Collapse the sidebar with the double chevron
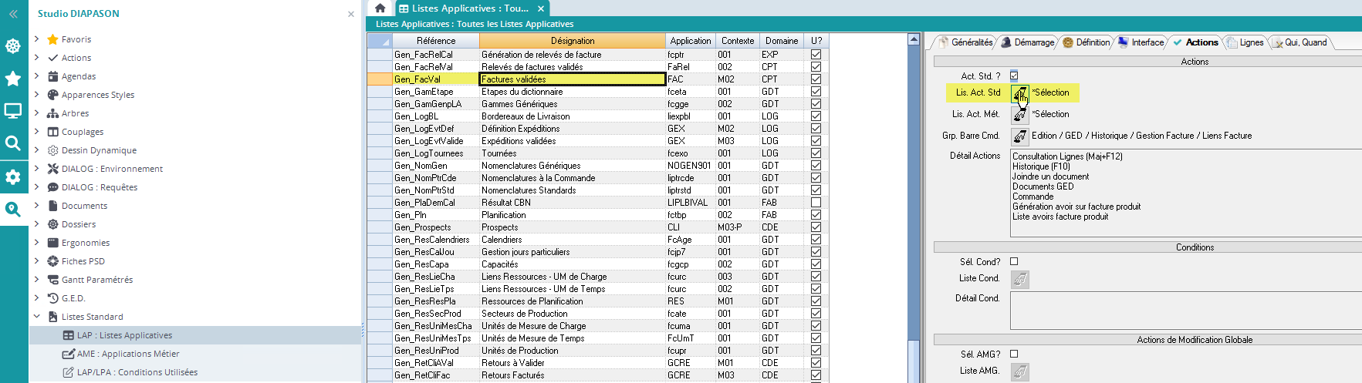Image resolution: width=1362 pixels, height=383 pixels. coord(13,14)
